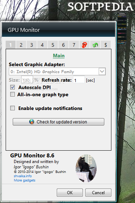Click the GPU Monitor 8.6 version text

32,156
